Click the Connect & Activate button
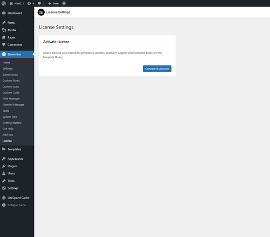Viewport: 270px width, 237px height. pyautogui.click(x=157, y=69)
